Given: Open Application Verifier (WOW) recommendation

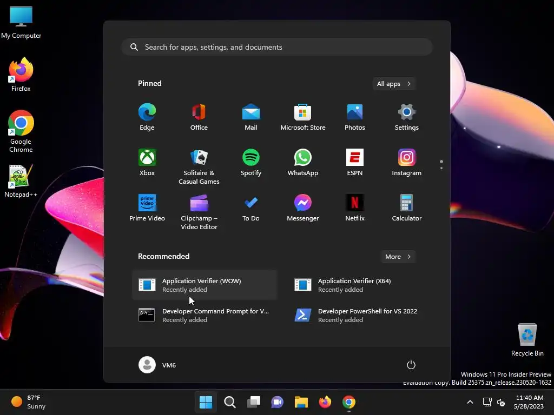Looking at the screenshot, I should pyautogui.click(x=205, y=285).
